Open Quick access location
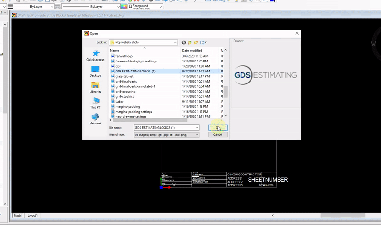 click(x=95, y=56)
